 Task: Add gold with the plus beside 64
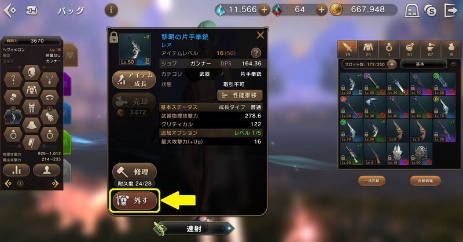pos(321,10)
